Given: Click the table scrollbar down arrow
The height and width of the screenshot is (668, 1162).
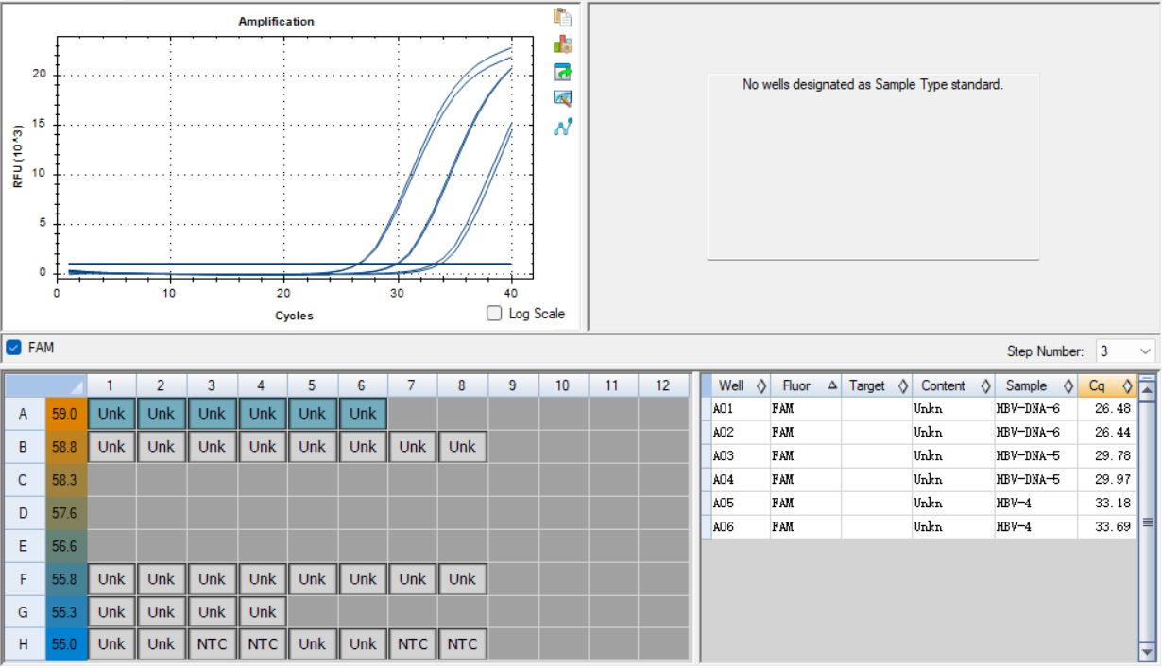Looking at the screenshot, I should (1148, 652).
